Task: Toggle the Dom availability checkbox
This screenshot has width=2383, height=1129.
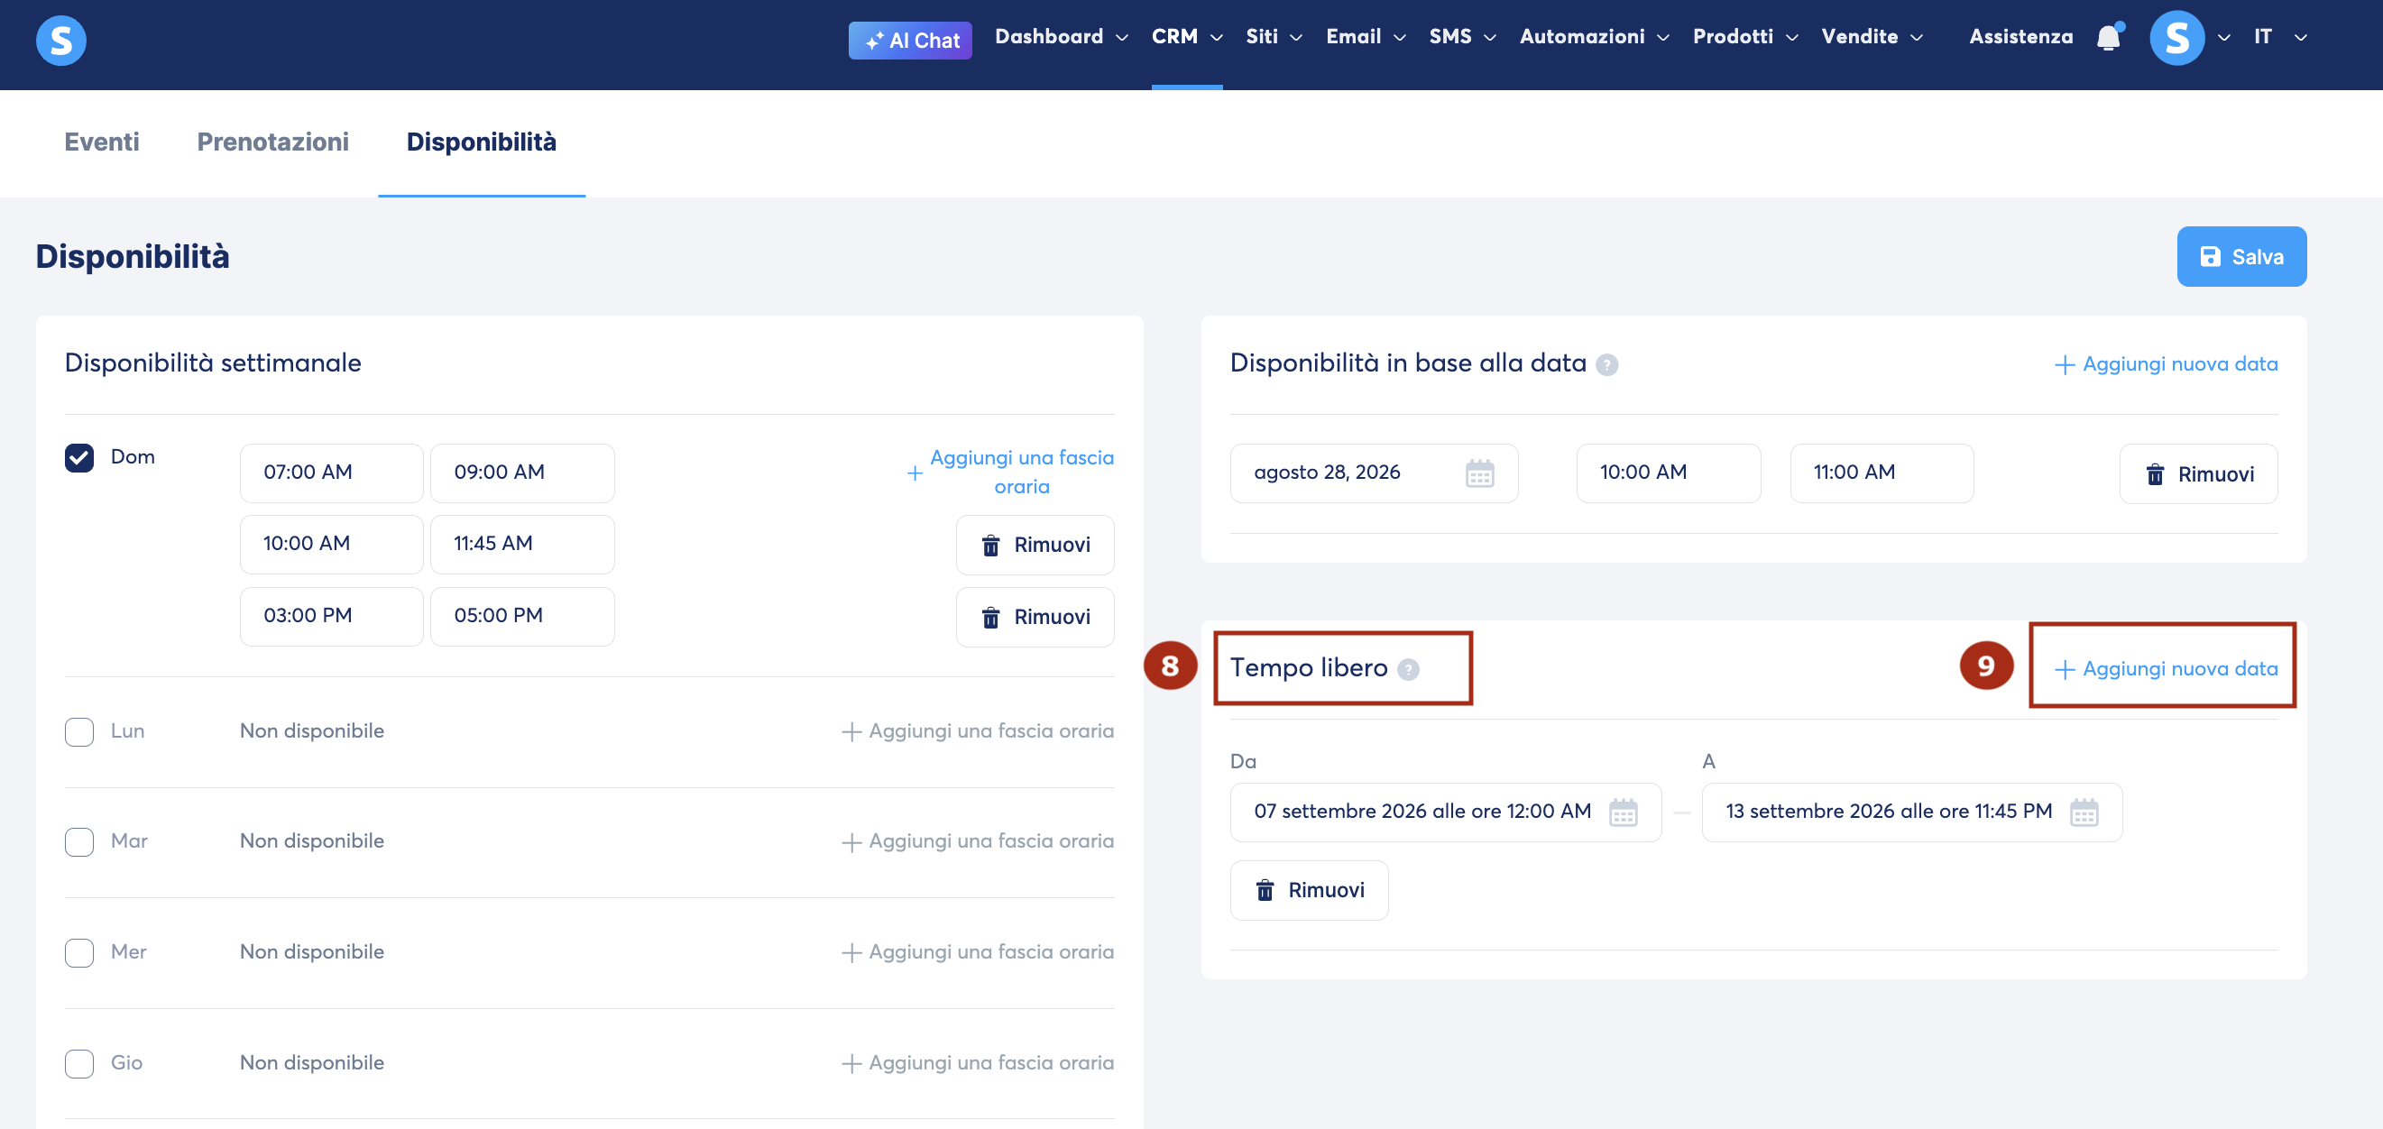Action: coord(79,457)
